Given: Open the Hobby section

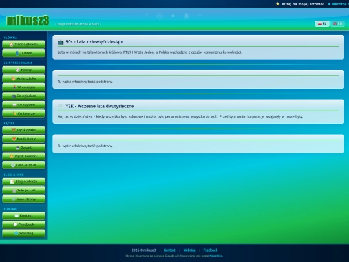Looking at the screenshot, I should (x=23, y=70).
